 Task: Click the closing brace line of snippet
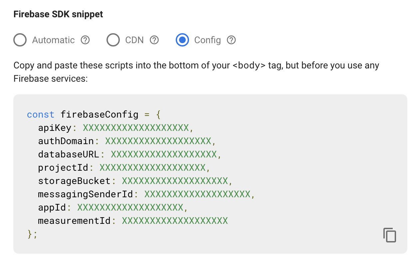pos(32,234)
